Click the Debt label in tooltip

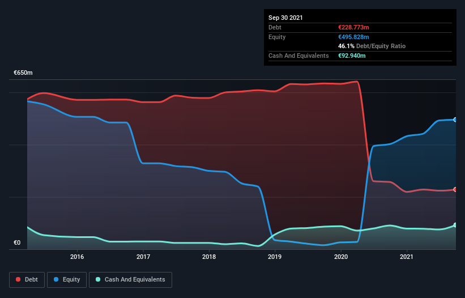tap(275, 27)
